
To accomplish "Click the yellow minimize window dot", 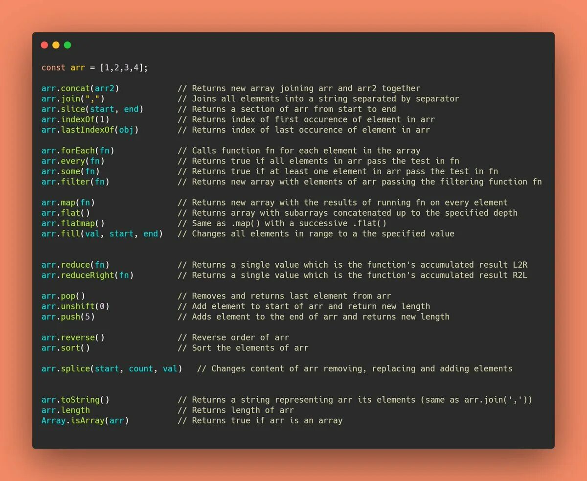I will point(56,45).
